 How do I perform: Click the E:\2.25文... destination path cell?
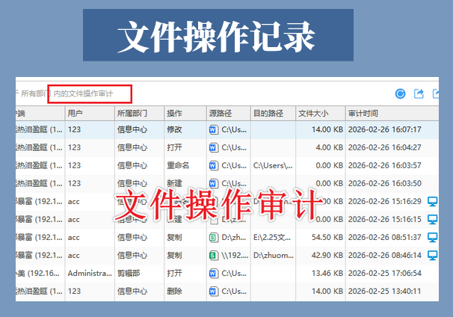tap(272, 237)
